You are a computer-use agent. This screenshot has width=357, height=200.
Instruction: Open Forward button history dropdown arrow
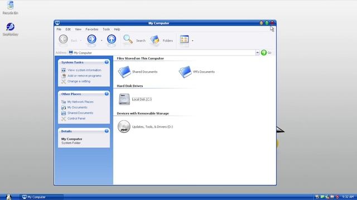click(102, 41)
